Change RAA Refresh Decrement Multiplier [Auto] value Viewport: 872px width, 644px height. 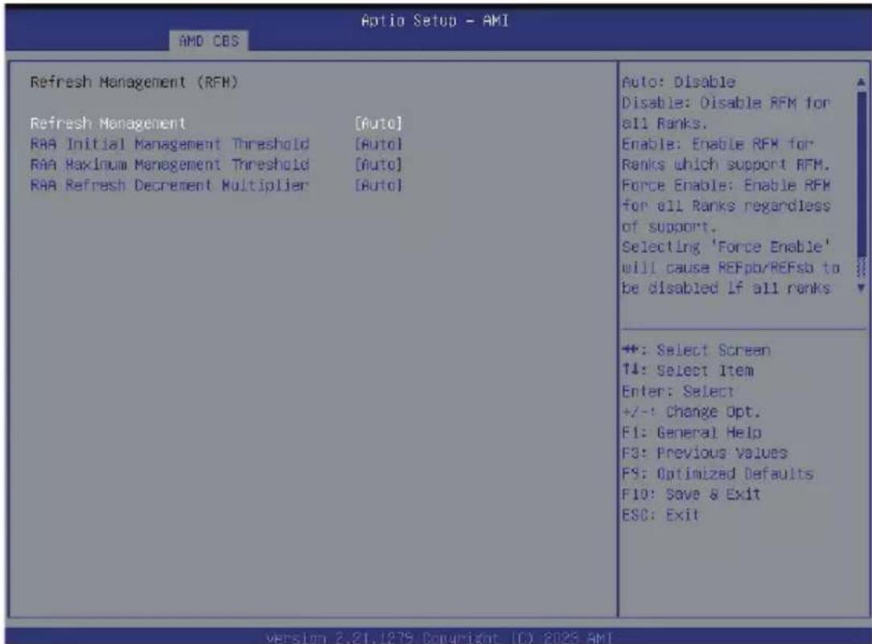pos(378,185)
